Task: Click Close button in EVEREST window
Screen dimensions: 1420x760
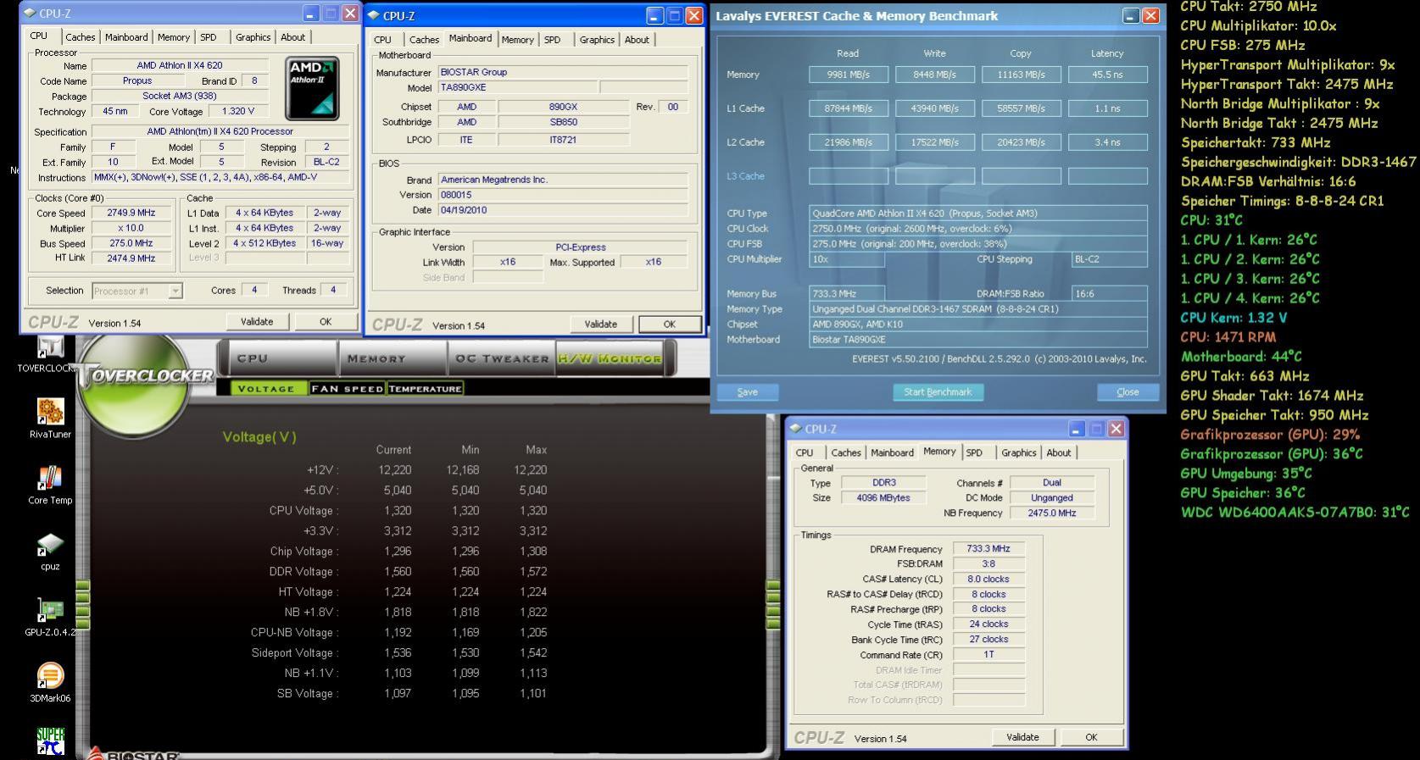Action: tap(1128, 392)
